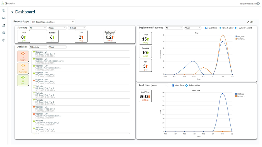Open the Summary HR Prod dropdown
The image size is (262, 147).
point(77,28)
